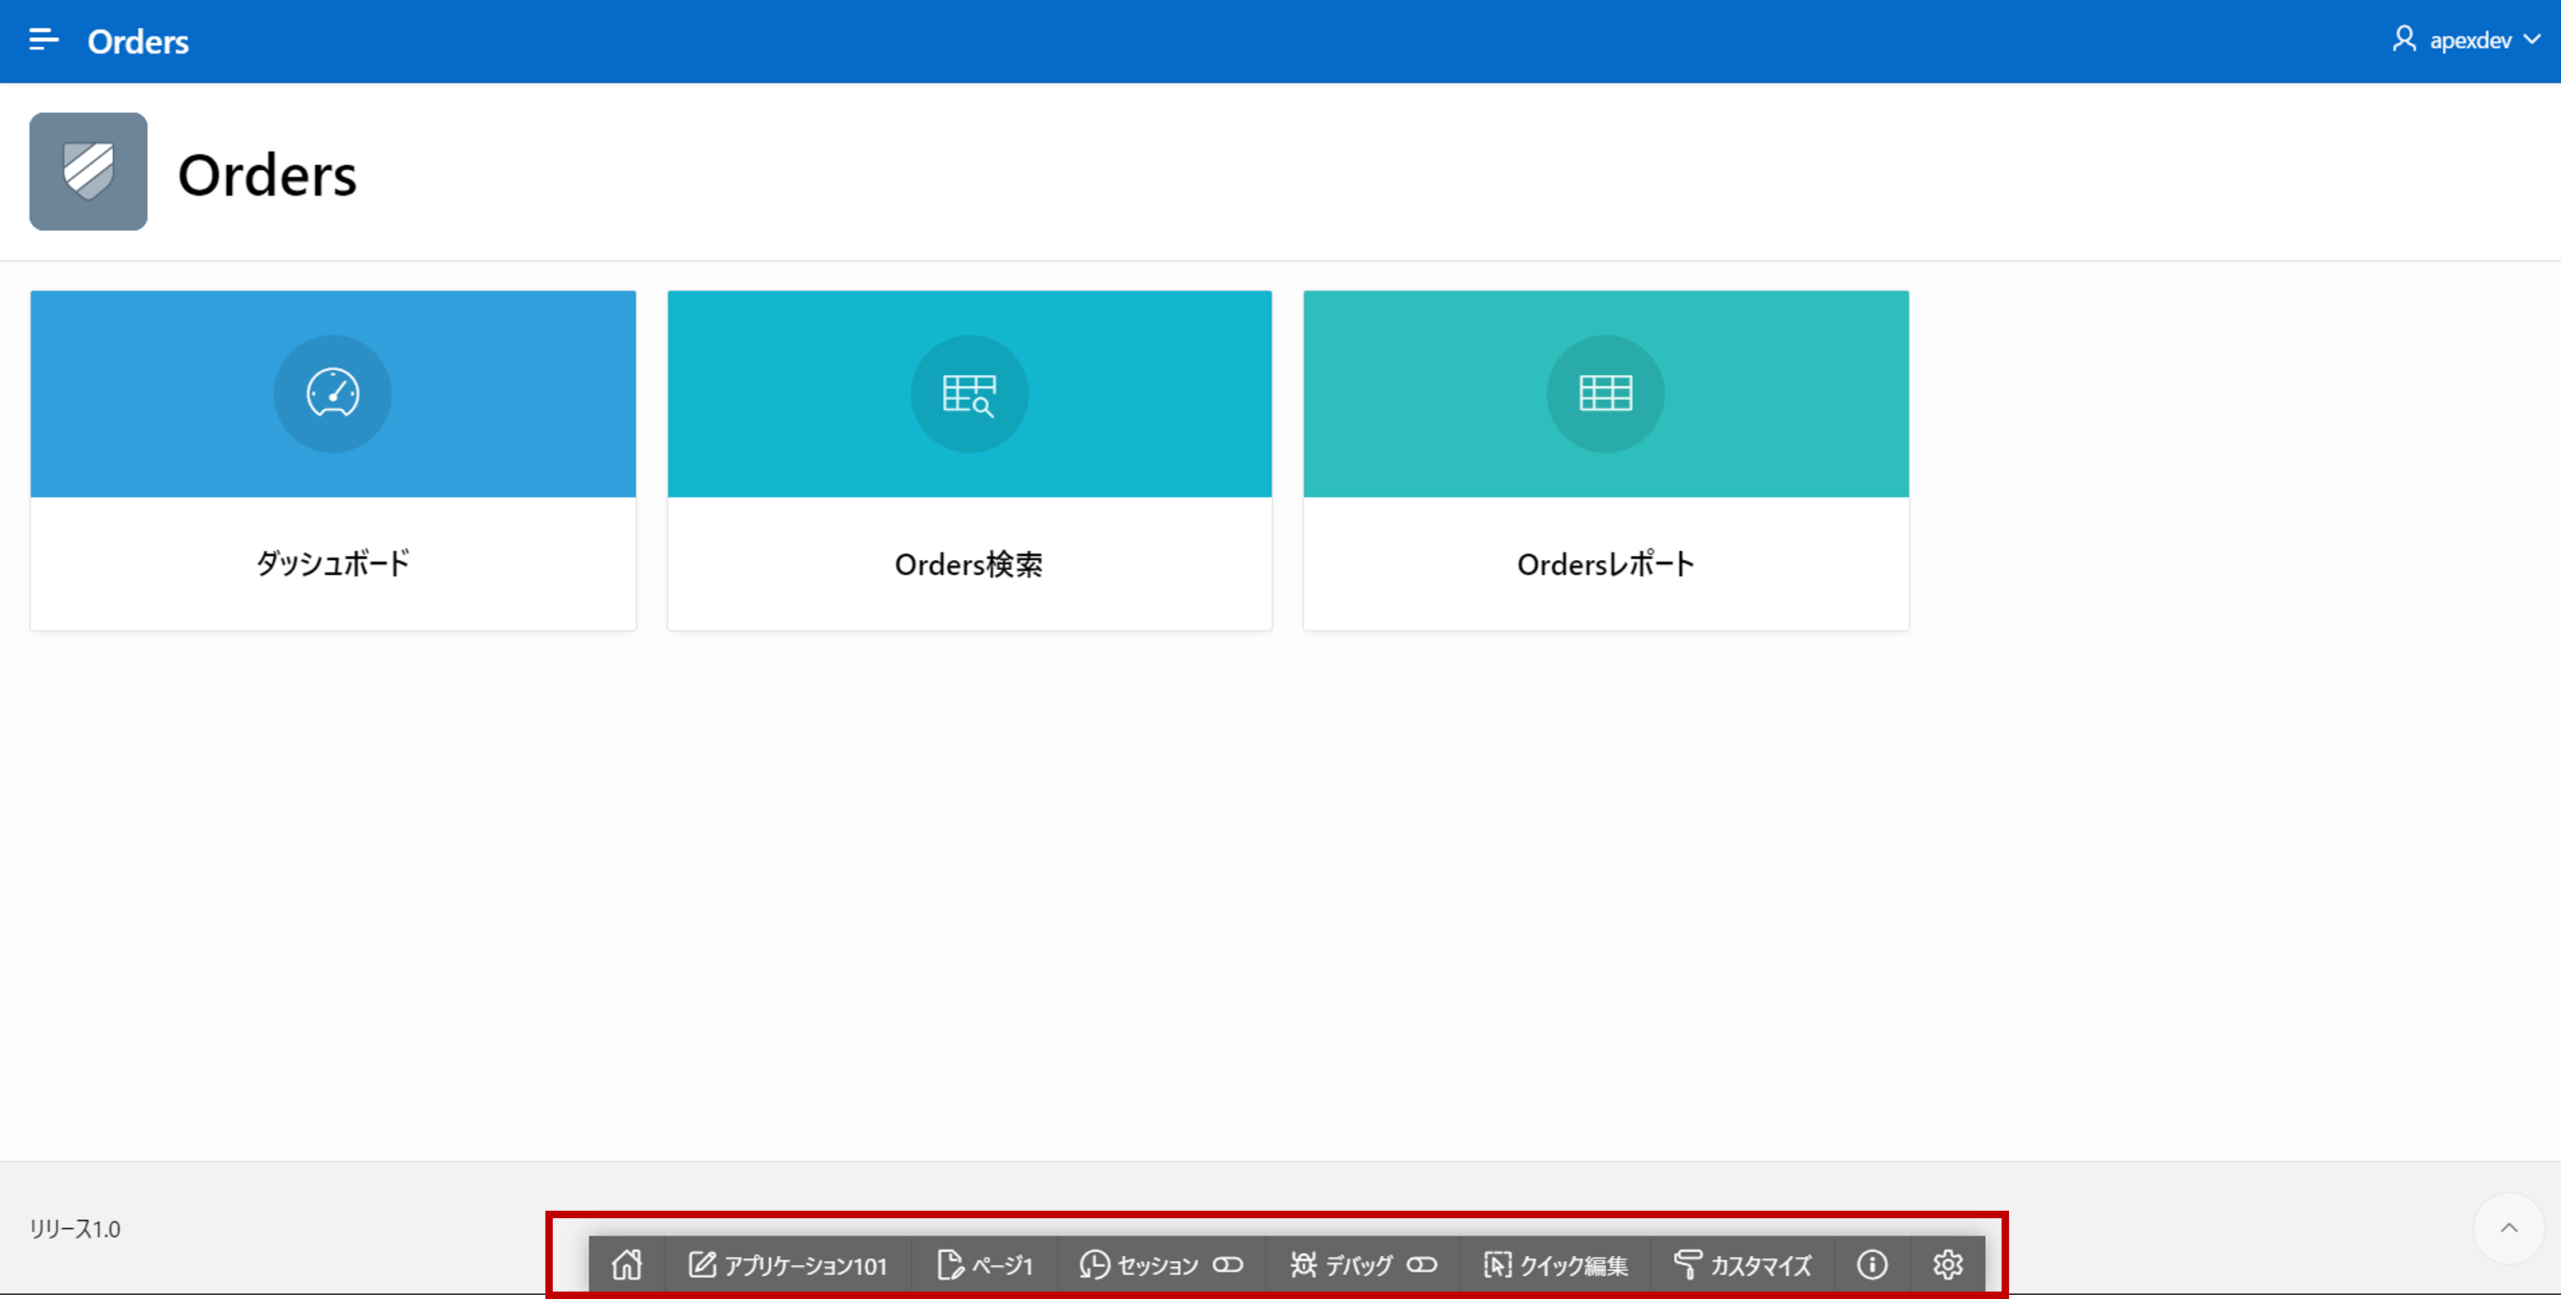Open the ダッシュボード card link

tap(332, 563)
